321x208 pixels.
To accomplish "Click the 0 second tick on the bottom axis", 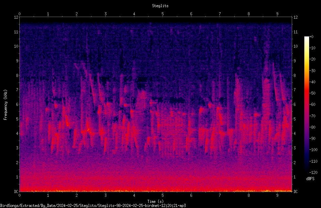I will pos(19,195).
